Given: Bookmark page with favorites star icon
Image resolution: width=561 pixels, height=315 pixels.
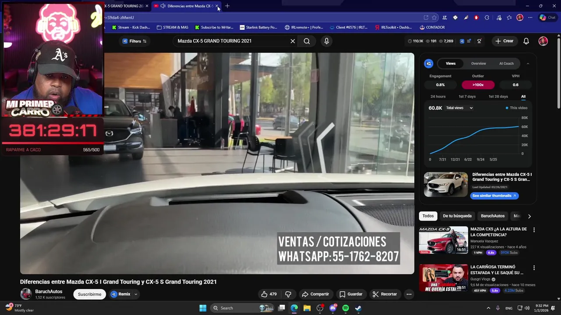Looking at the screenshot, I should click(434, 17).
